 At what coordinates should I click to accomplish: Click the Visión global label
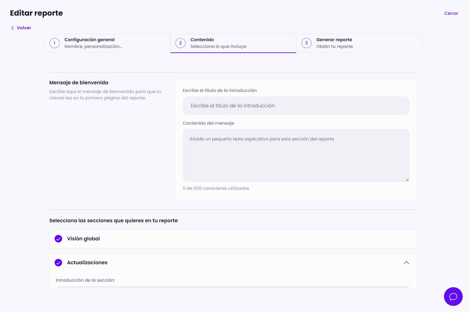tap(83, 239)
